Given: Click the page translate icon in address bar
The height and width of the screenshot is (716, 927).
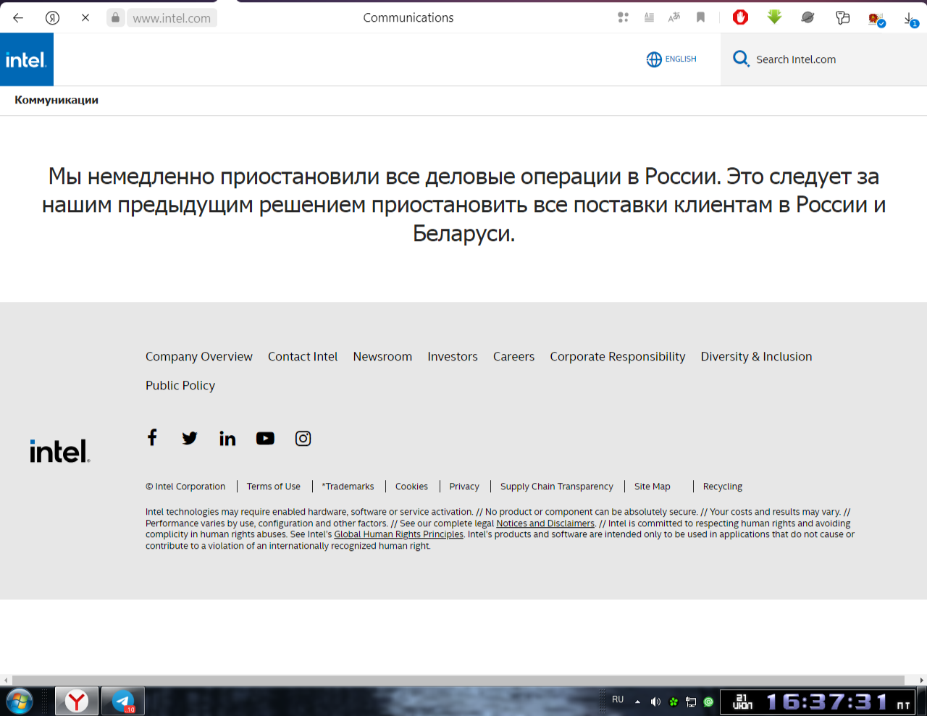Looking at the screenshot, I should (674, 17).
